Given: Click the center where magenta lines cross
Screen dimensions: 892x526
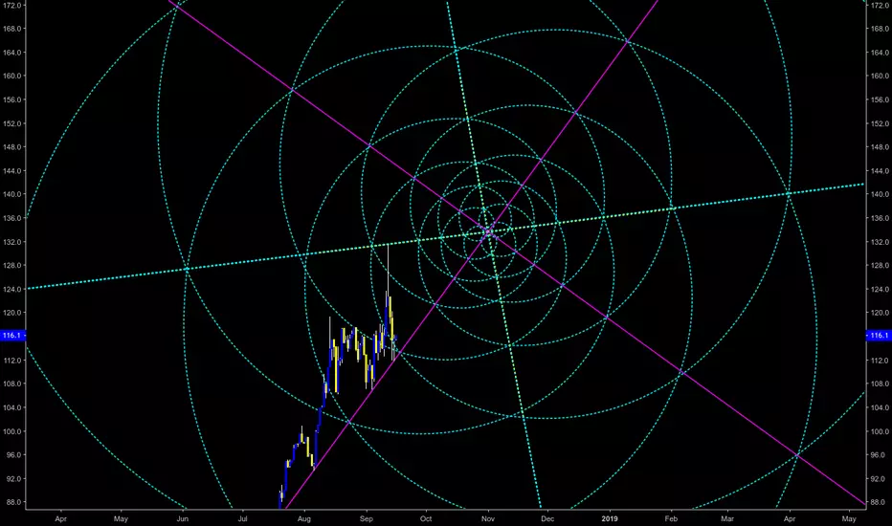Looking at the screenshot, I should (x=489, y=231).
